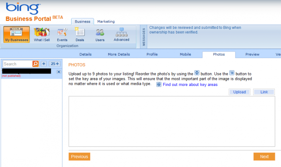Click the 25+ bulk add button
This screenshot has width=281, height=167.
point(55,64)
